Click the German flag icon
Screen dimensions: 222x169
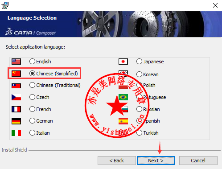pyautogui.click(x=16, y=121)
